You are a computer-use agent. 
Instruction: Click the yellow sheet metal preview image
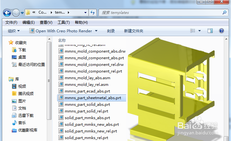click(172, 89)
